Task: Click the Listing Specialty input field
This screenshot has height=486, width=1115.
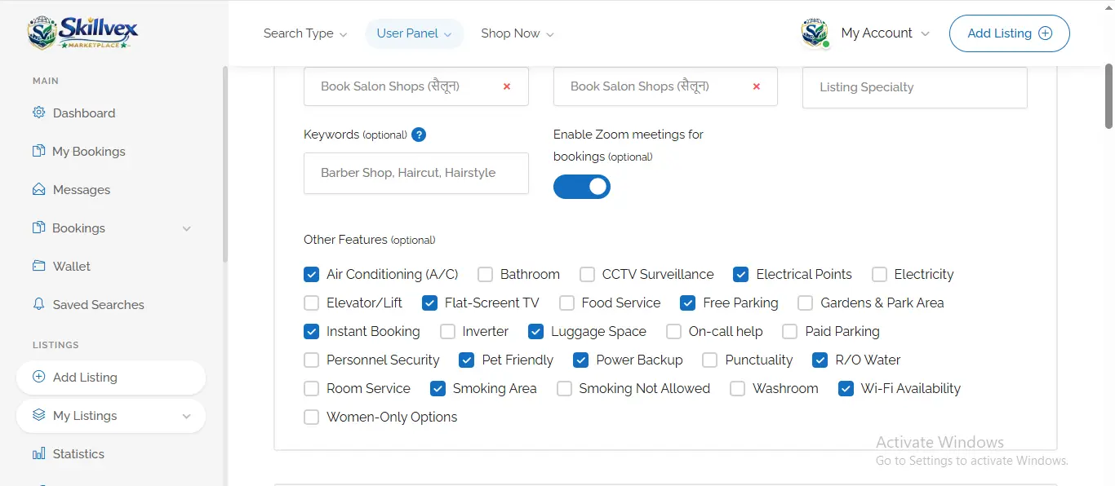Action: [914, 87]
